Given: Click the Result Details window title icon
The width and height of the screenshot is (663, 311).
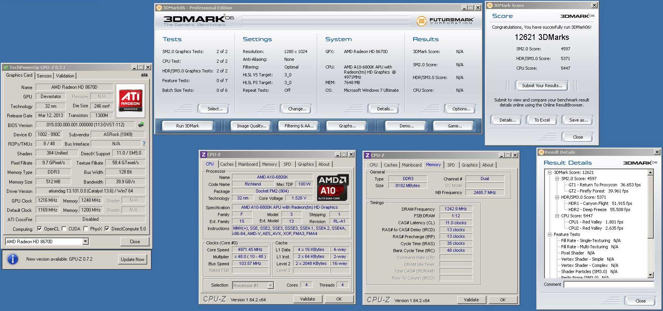Looking at the screenshot, I should click(541, 152).
